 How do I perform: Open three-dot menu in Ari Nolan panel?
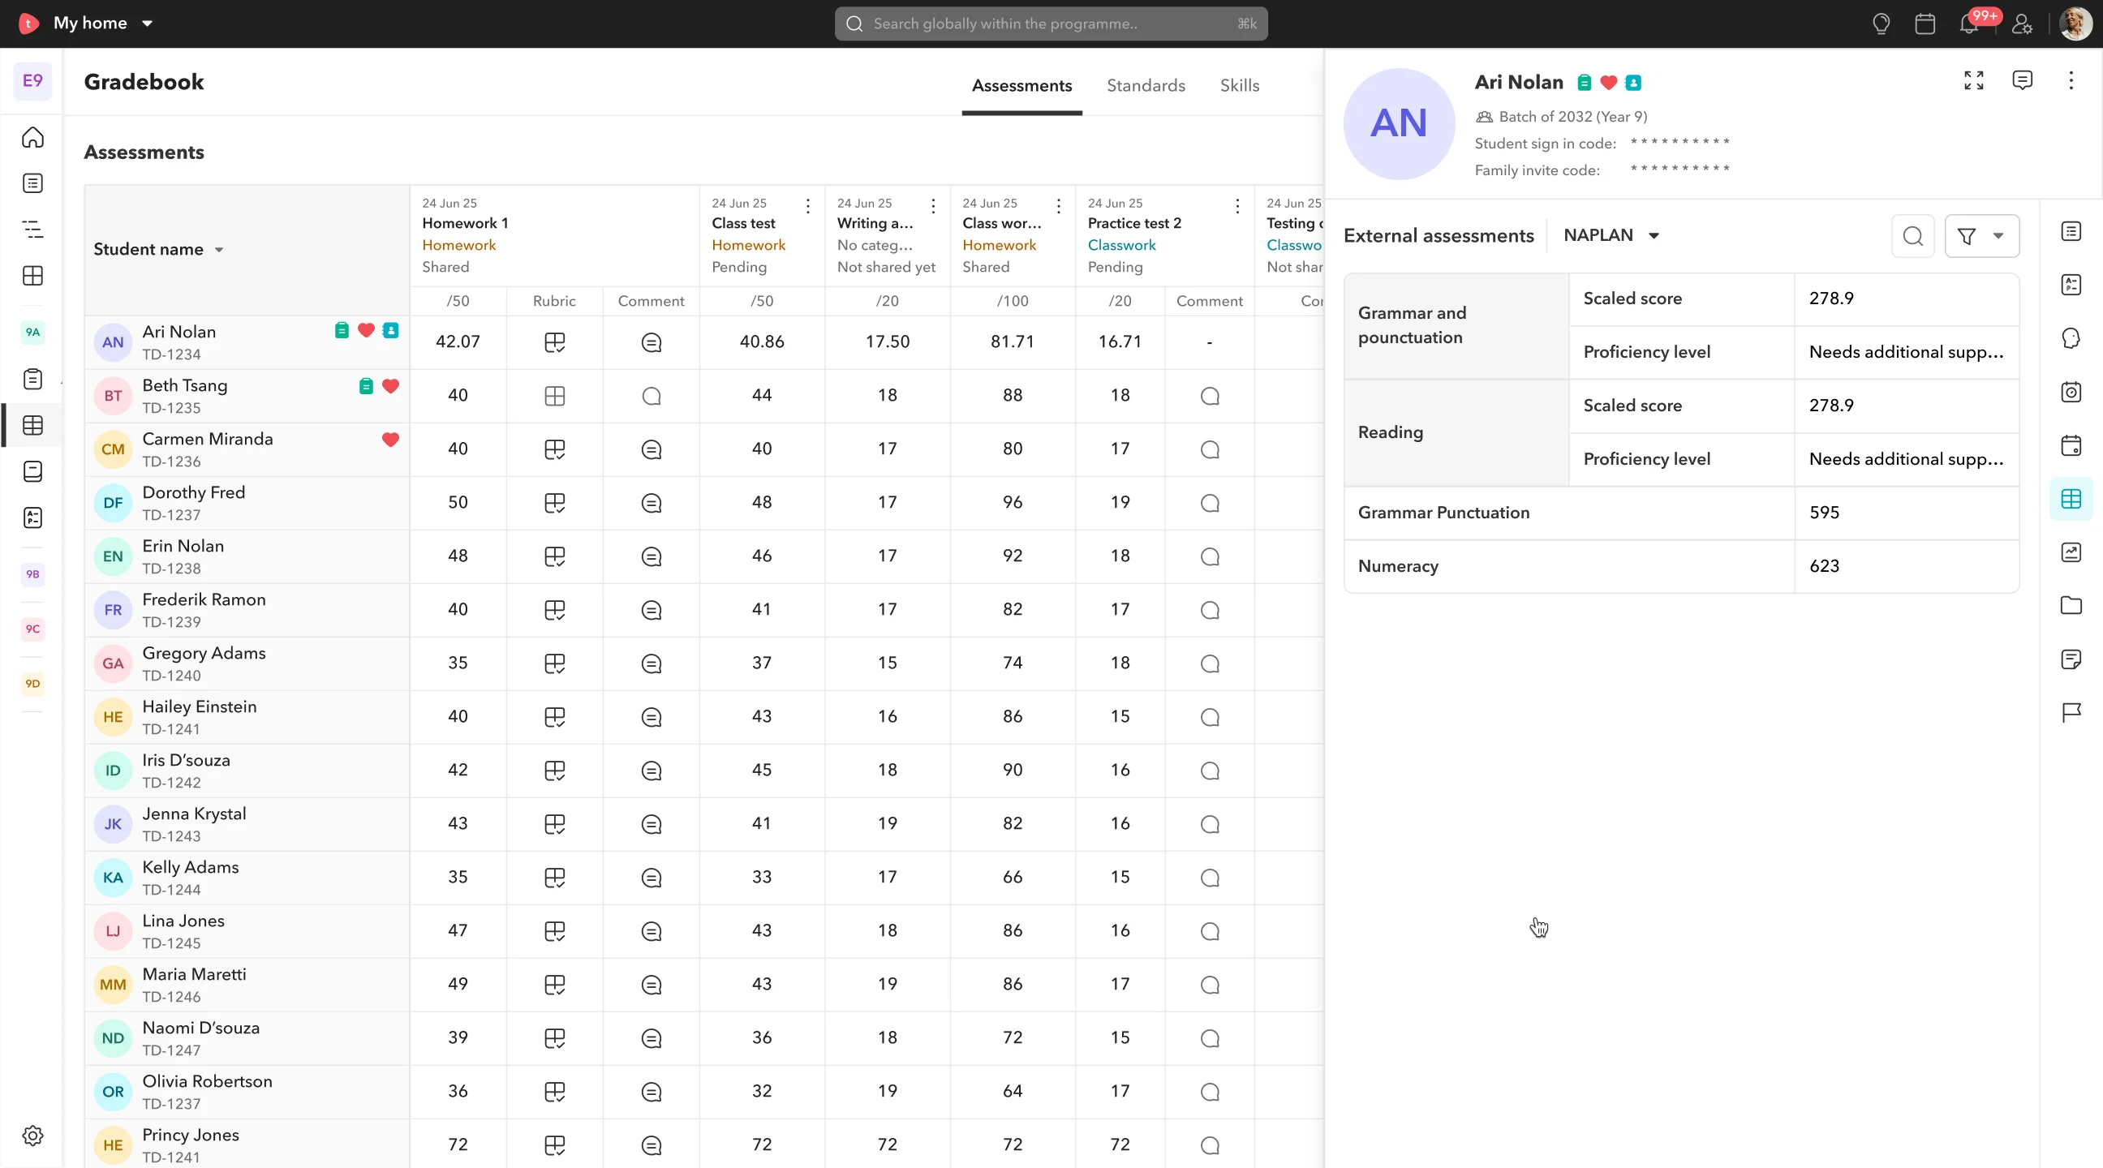pos(2071,80)
